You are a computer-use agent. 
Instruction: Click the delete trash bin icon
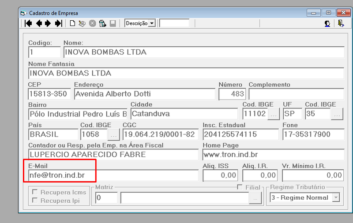coord(103,23)
